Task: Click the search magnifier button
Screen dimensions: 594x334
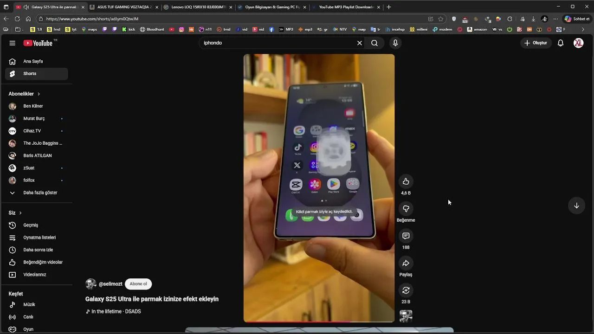Action: pos(374,43)
